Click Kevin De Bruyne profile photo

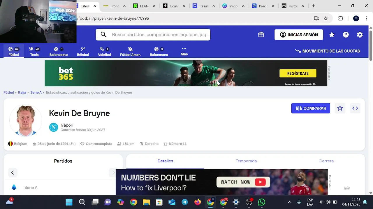coord(26,121)
